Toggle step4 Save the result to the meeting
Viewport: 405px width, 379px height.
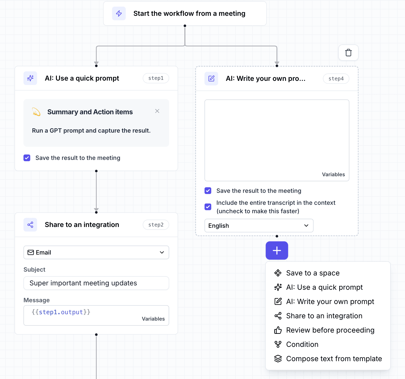click(208, 191)
